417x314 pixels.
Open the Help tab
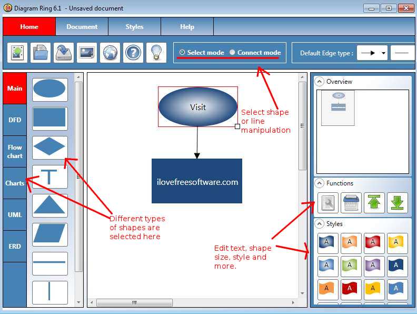[187, 27]
